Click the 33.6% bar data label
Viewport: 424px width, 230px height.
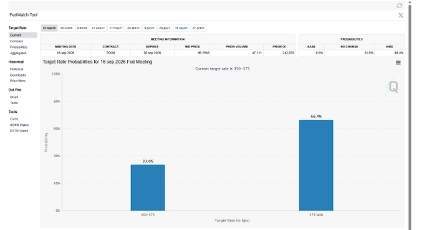point(148,161)
